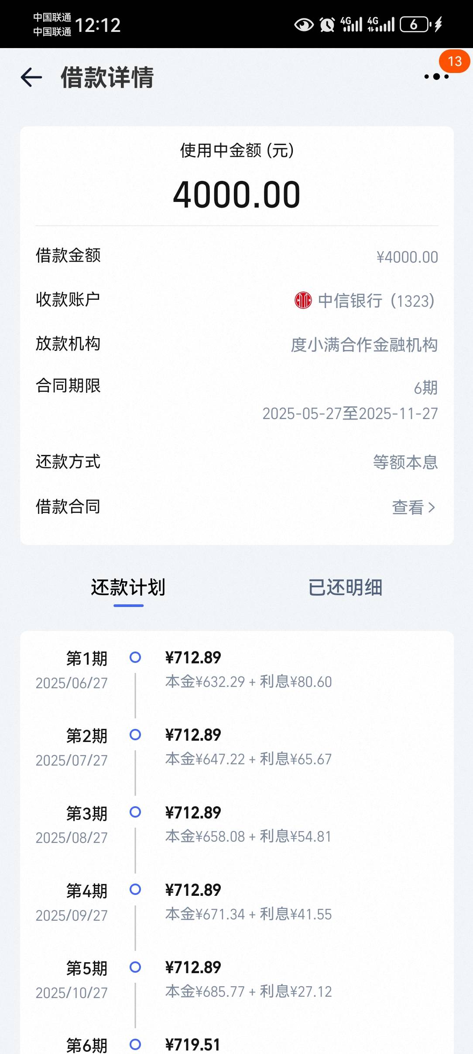Switch to the 还款计划 tab

click(x=128, y=587)
